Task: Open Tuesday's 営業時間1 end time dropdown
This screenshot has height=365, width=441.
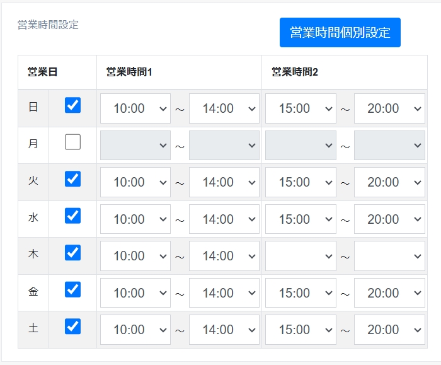Action: tap(224, 182)
